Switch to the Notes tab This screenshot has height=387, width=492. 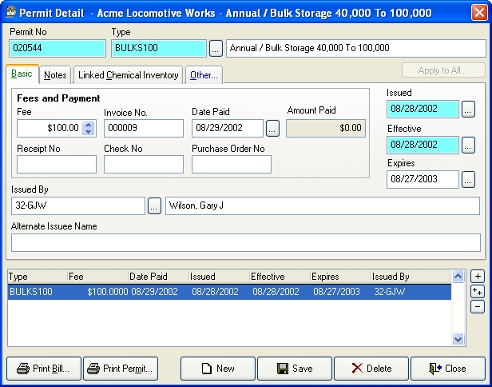[55, 75]
